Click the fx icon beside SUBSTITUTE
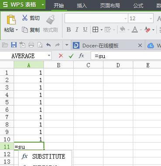 click(x=24, y=156)
